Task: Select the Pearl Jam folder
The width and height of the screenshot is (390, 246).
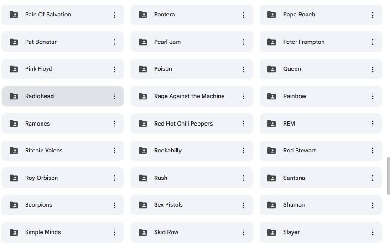Action: pos(192,42)
